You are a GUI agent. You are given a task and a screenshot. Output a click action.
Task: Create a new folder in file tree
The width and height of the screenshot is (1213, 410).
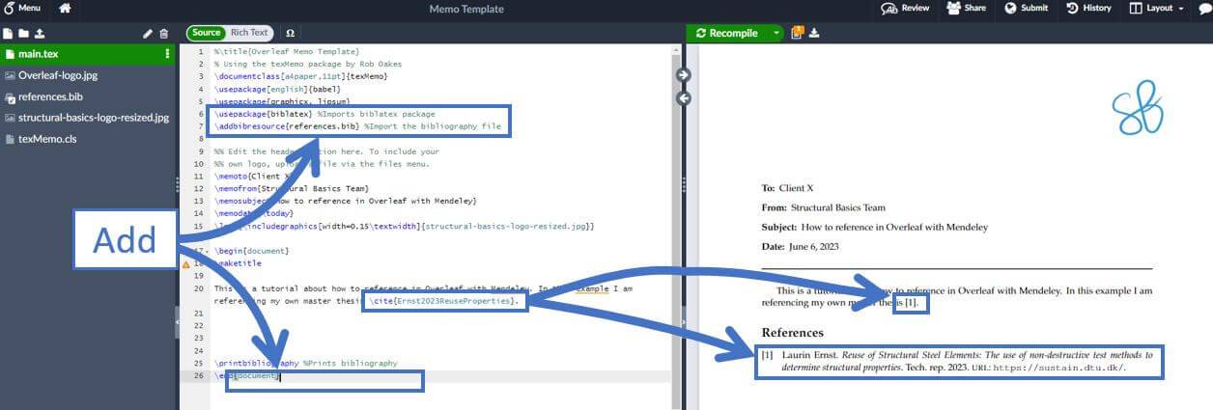tap(23, 33)
